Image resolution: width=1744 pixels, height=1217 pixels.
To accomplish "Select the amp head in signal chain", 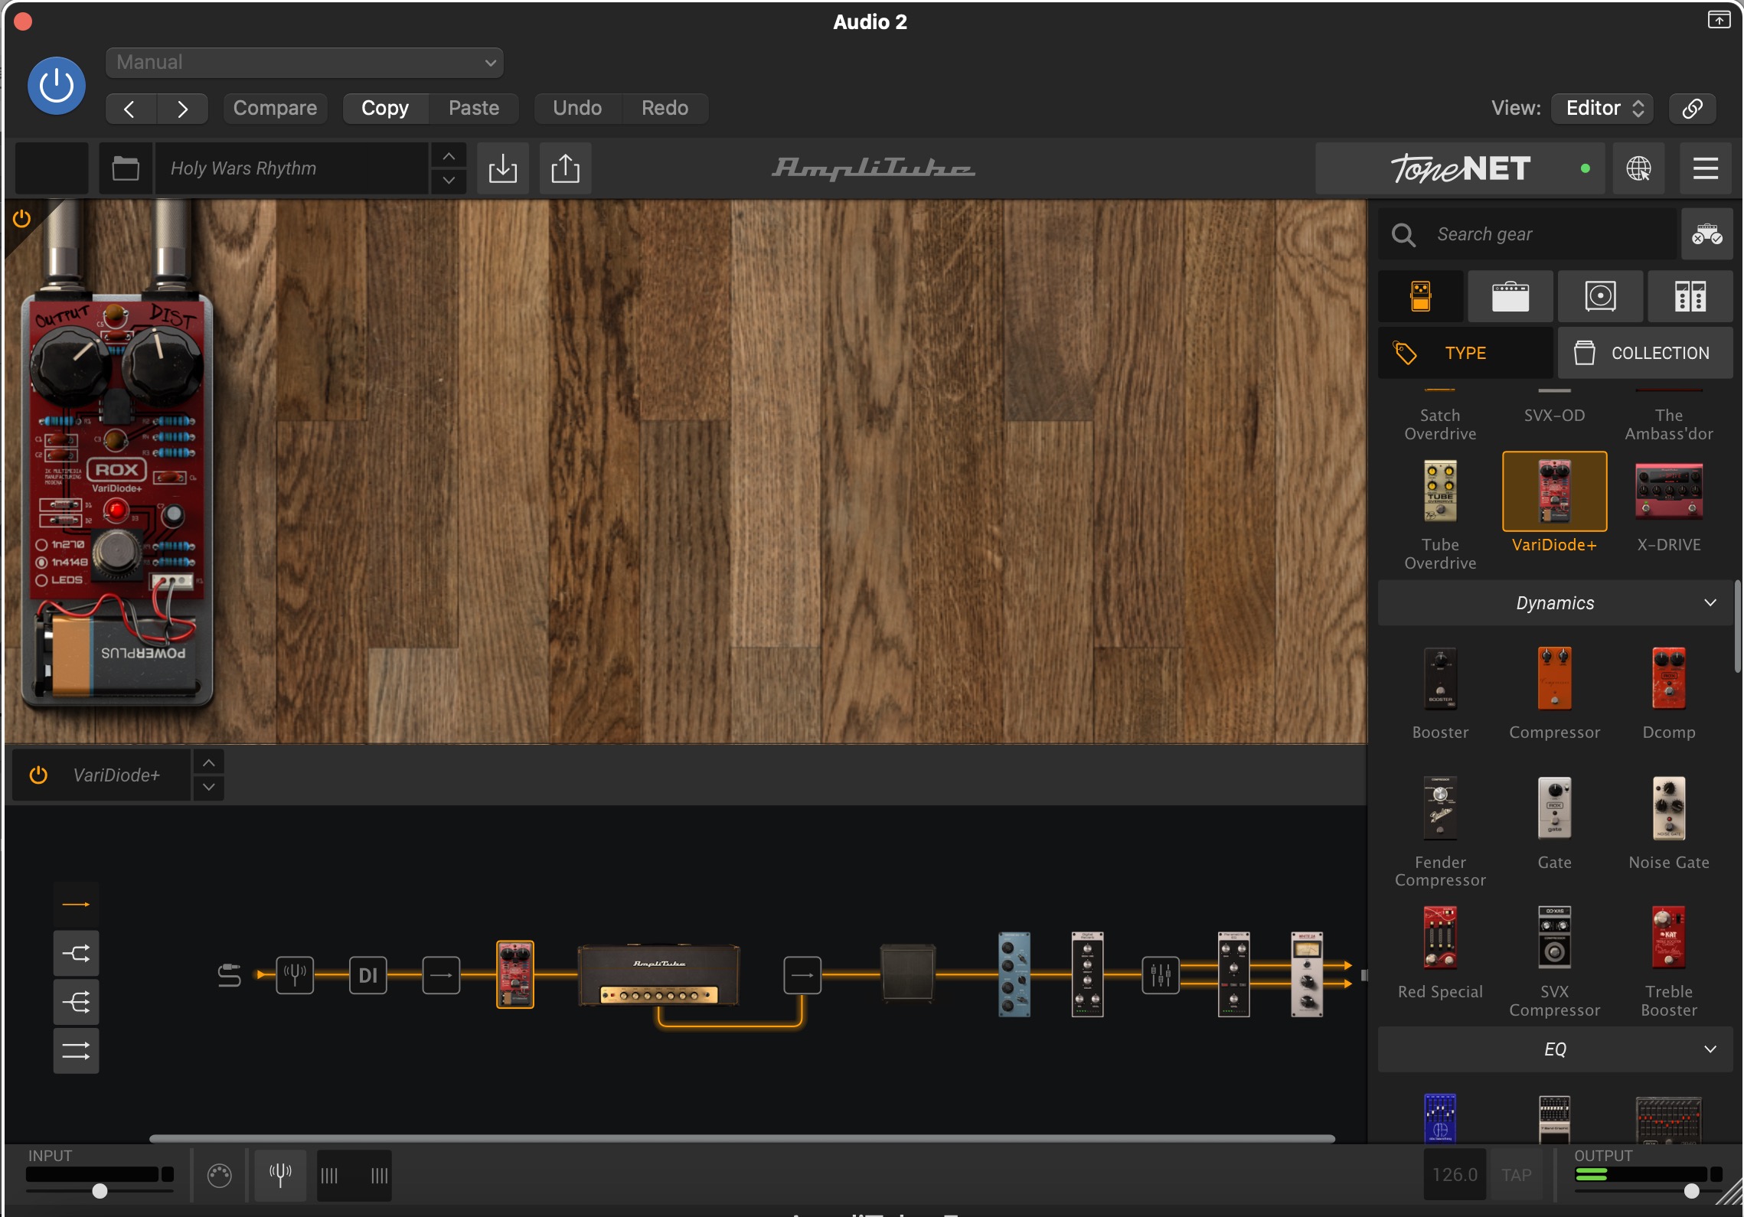I will [x=658, y=975].
